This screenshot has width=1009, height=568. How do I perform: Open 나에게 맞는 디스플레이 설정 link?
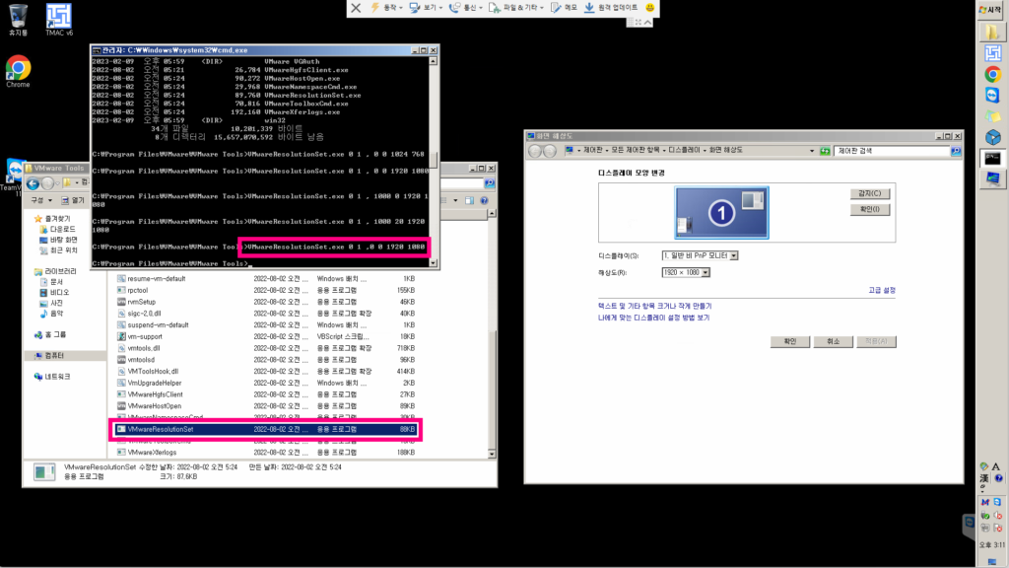tap(654, 318)
